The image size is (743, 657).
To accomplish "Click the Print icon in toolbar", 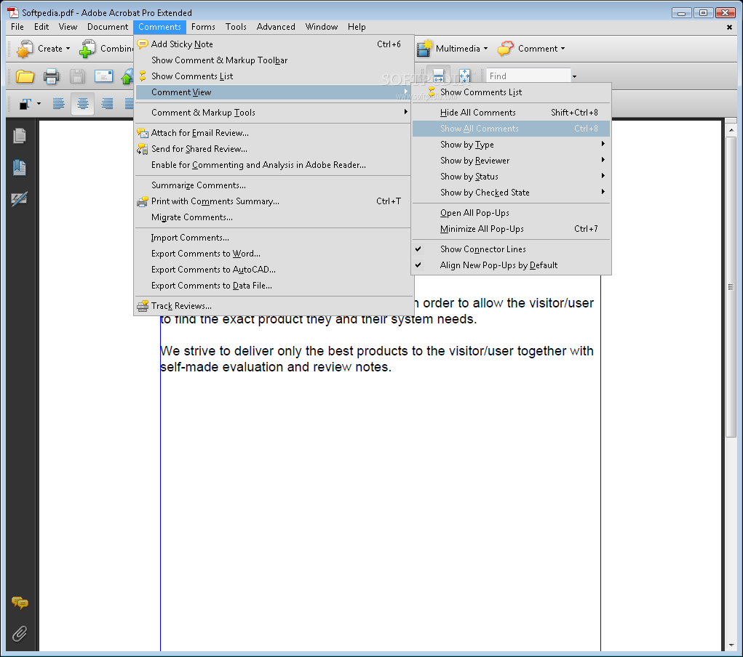I will (51, 76).
